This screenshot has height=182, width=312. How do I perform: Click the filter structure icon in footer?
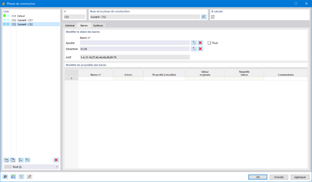tap(21, 177)
